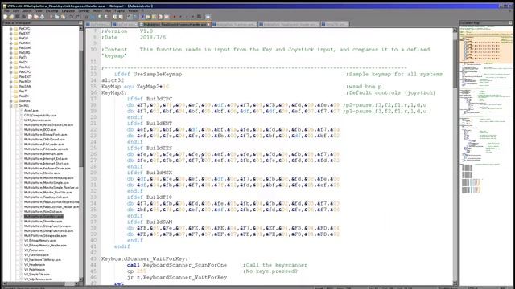Click the Close document toolbar icon
The image size is (515, 289).
click(x=30, y=17)
